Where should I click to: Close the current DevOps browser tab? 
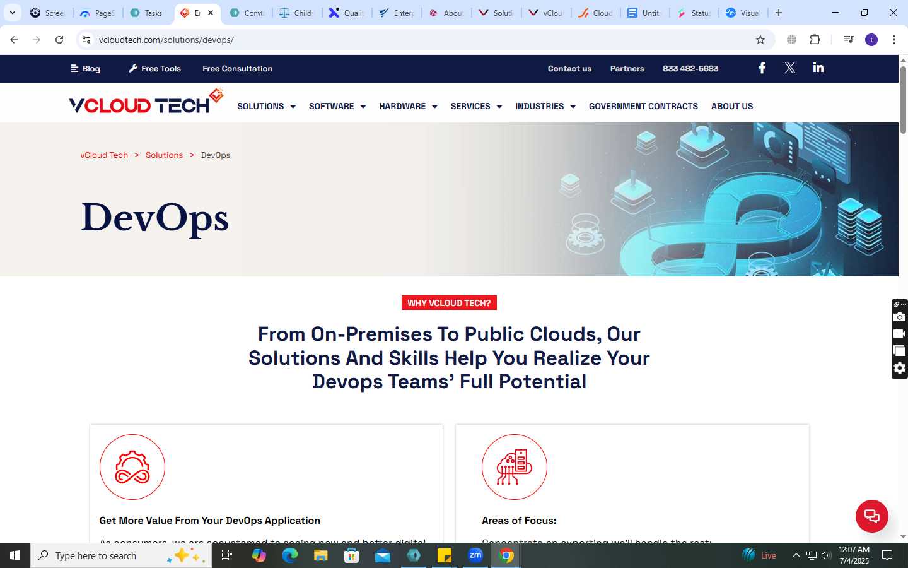211,13
